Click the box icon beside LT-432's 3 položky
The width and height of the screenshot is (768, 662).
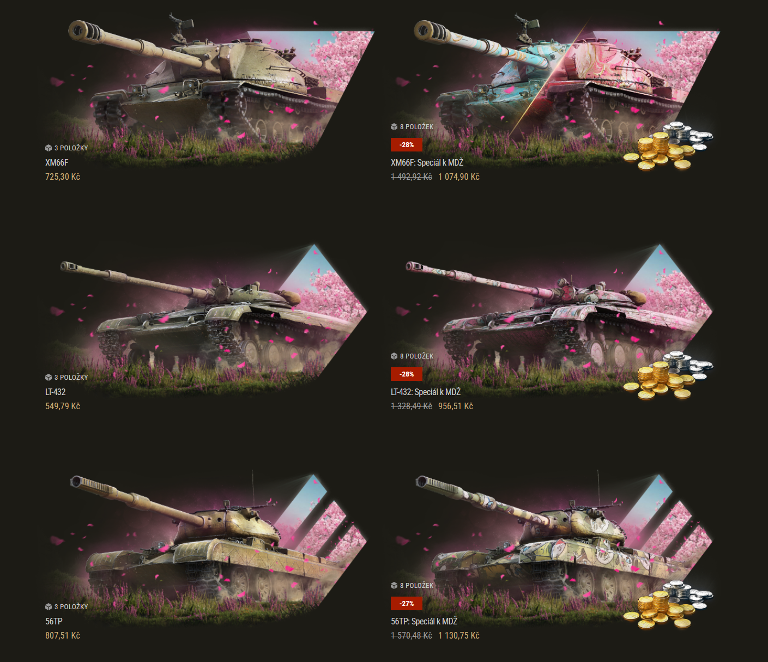49,378
